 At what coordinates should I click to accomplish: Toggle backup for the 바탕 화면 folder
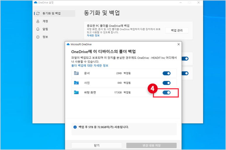(166, 93)
